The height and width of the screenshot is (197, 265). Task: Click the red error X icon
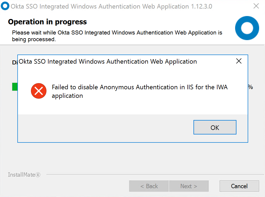click(39, 91)
